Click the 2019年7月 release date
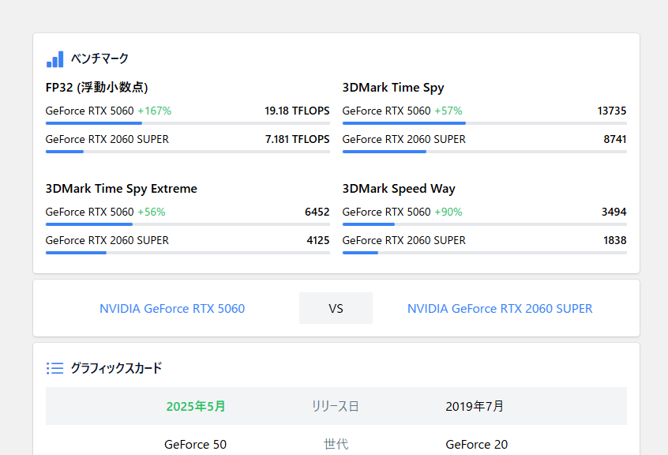The height and width of the screenshot is (455, 668). click(x=475, y=407)
